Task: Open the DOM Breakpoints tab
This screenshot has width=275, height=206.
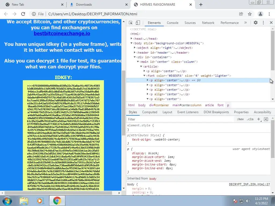Action: click(x=216, y=112)
